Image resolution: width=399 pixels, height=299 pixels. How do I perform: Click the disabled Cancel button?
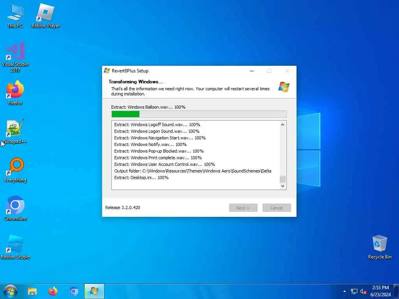point(277,208)
